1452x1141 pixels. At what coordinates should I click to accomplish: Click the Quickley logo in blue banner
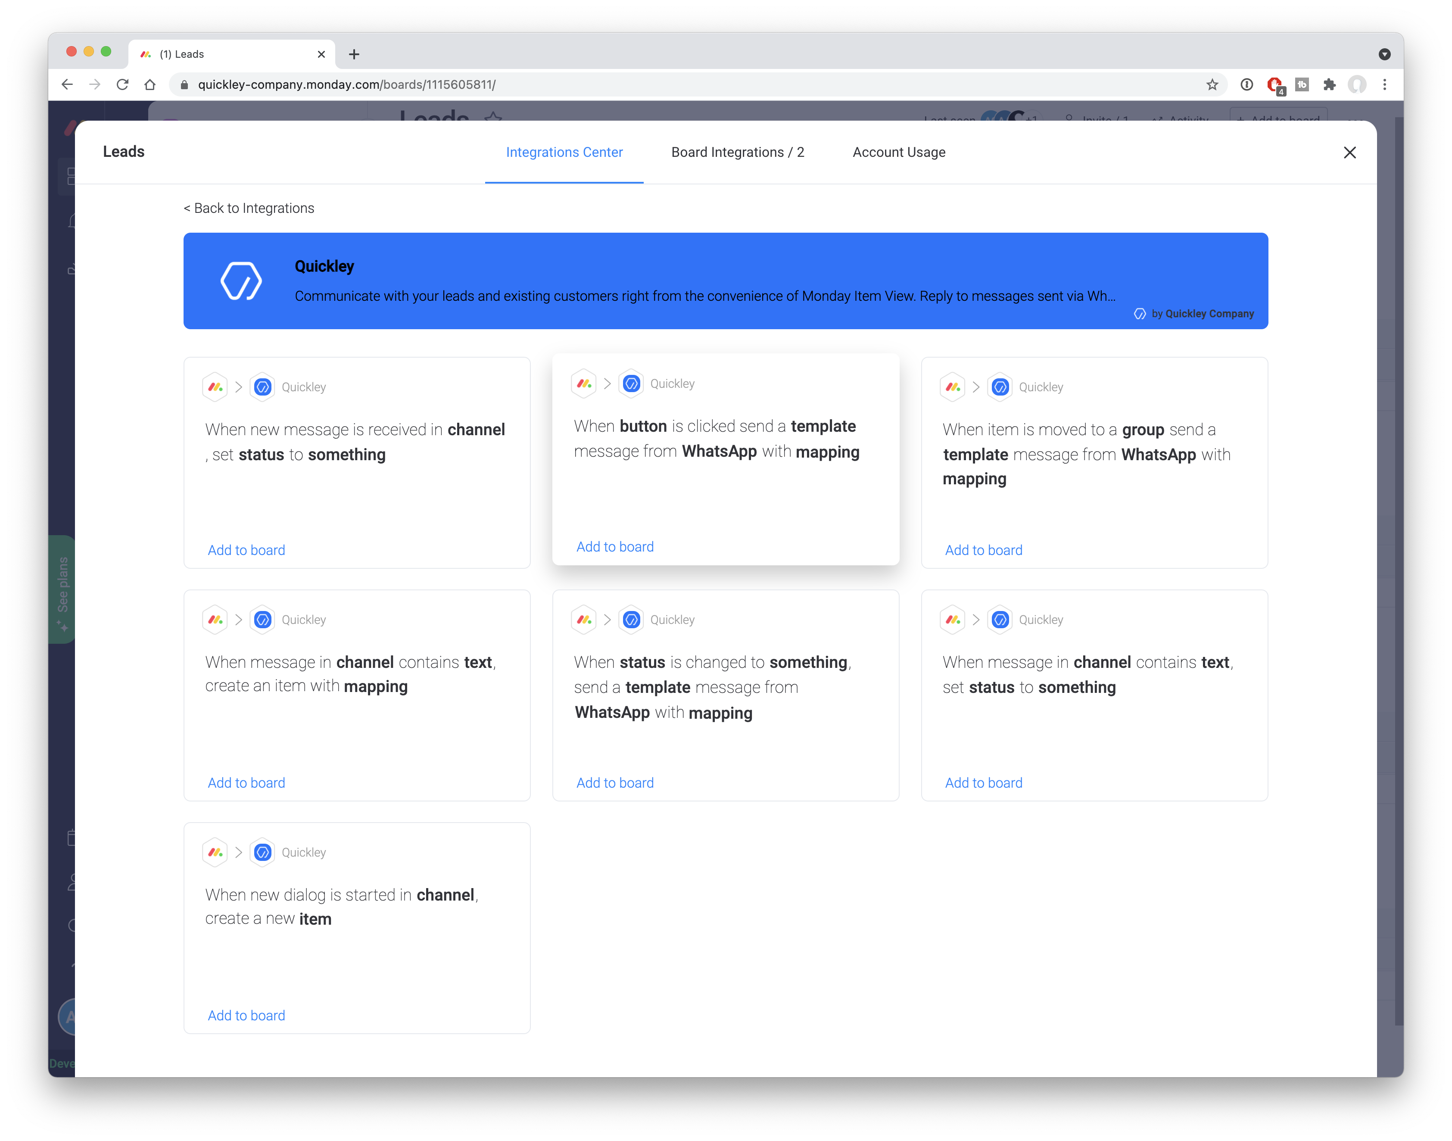(x=241, y=281)
